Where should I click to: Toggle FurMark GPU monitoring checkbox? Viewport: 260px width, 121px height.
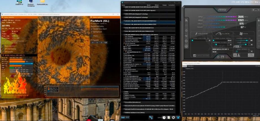point(3,49)
